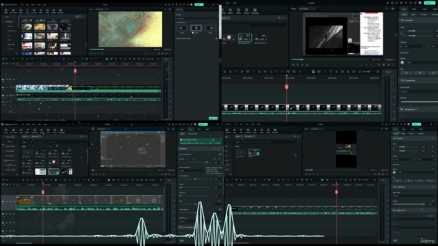
Task: Toggle Audio Ducking in bottom-left audio panel
Action: (220, 210)
